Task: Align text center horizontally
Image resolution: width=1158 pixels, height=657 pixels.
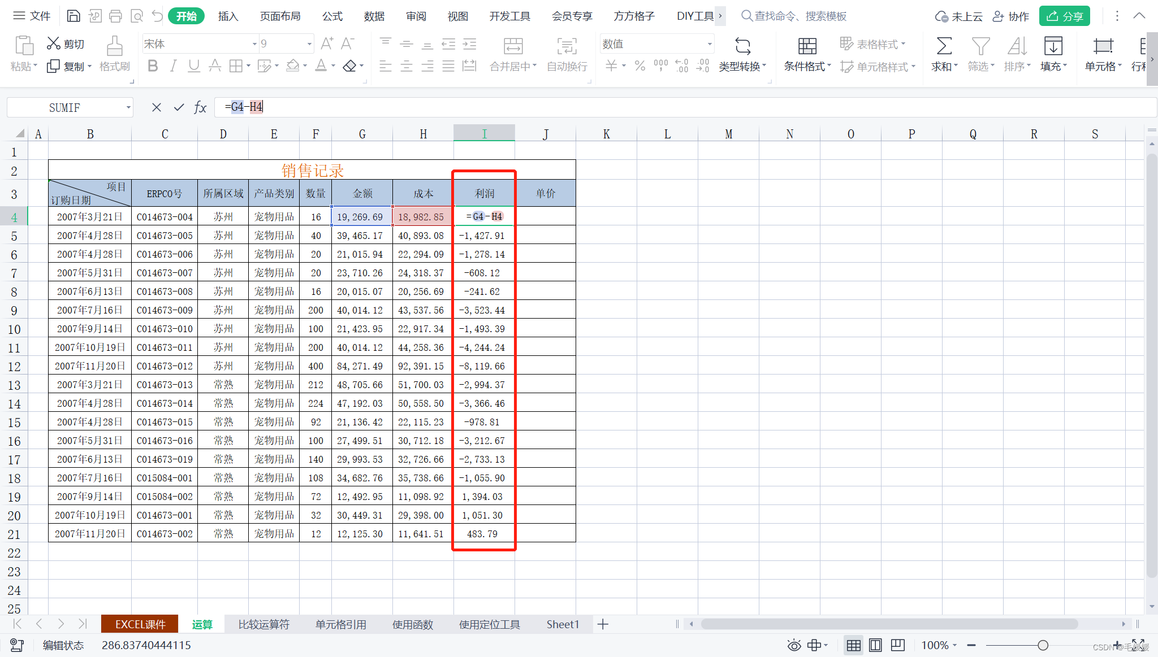Action: click(x=407, y=66)
